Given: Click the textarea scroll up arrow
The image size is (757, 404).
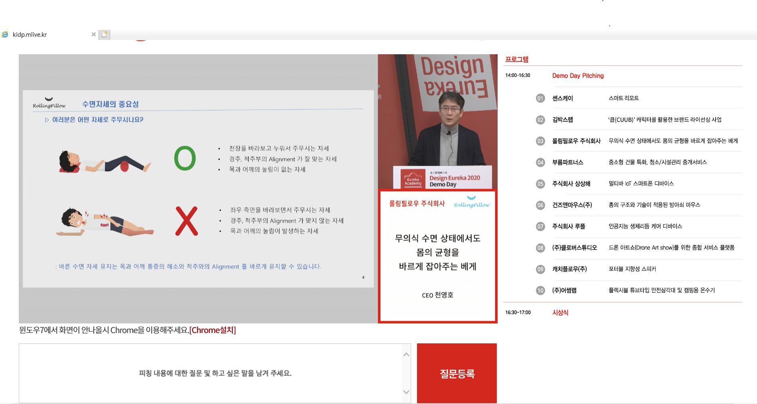Looking at the screenshot, I should [x=406, y=355].
